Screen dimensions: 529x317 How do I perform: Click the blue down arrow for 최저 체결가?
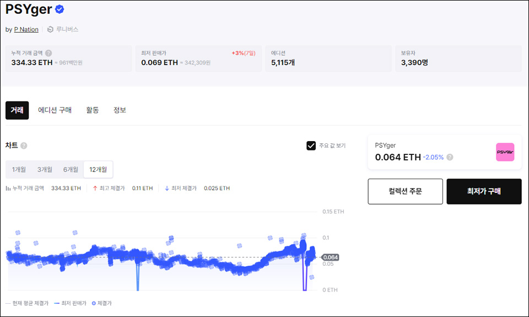167,189
